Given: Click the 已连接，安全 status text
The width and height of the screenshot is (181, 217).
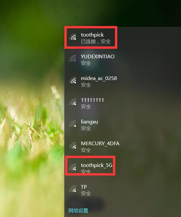Looking at the screenshot, I should tap(96, 41).
